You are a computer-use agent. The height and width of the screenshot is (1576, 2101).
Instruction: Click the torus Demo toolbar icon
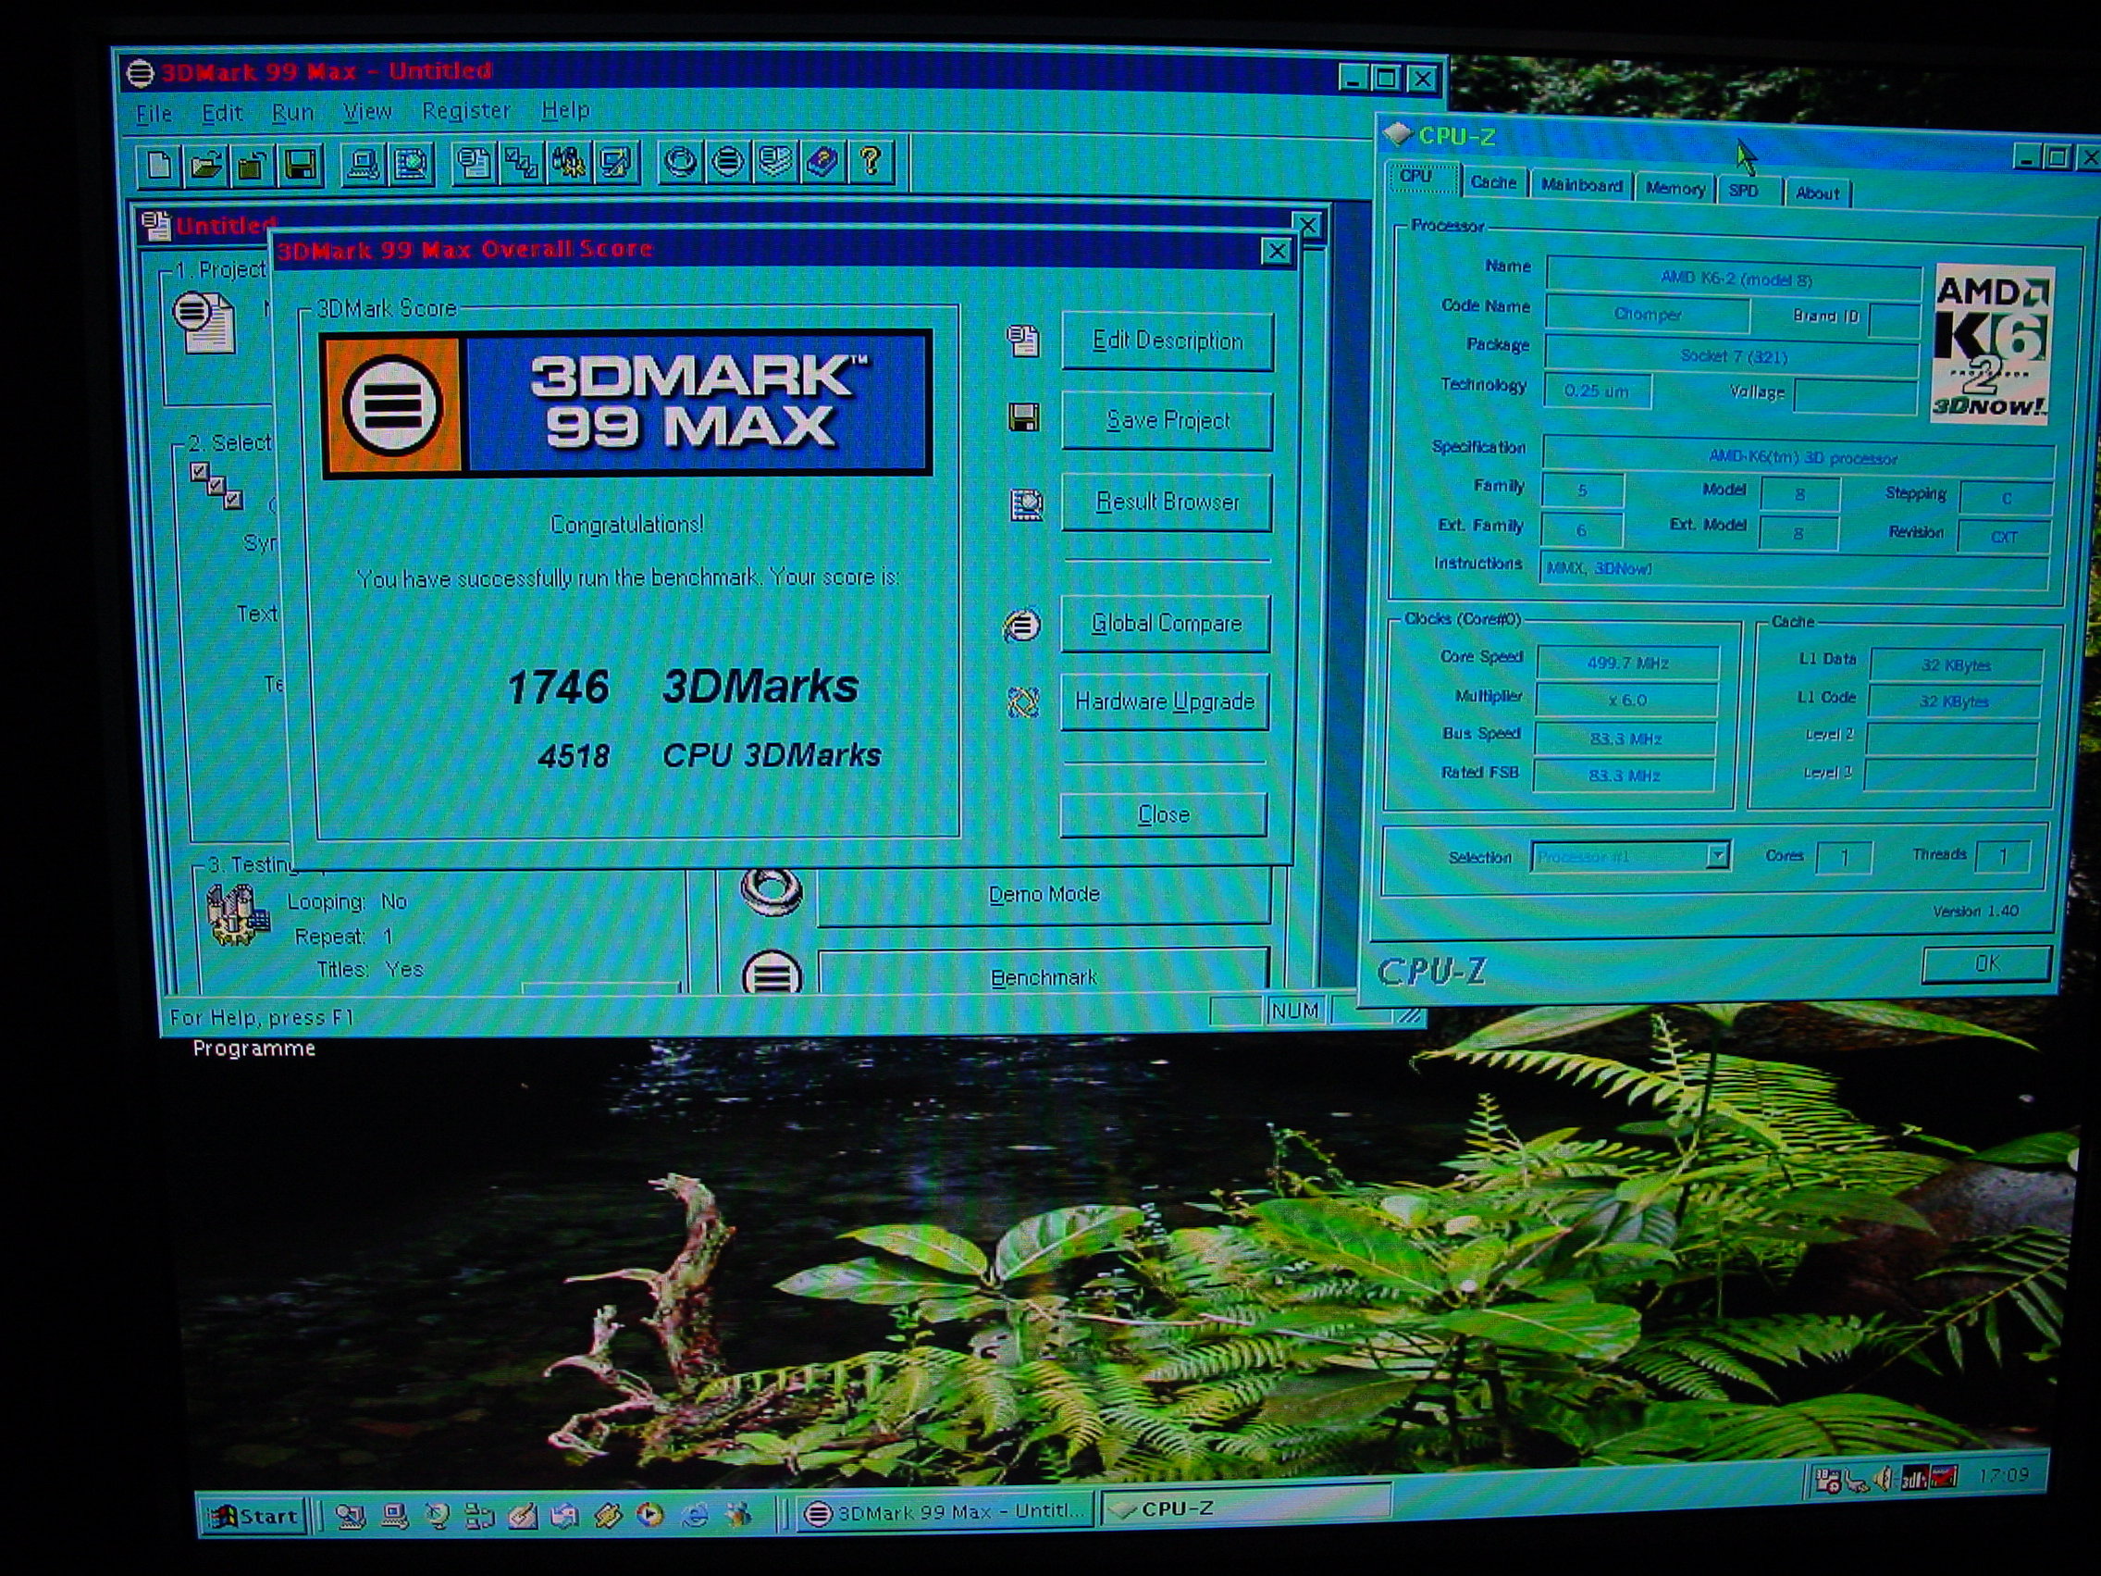click(x=680, y=163)
